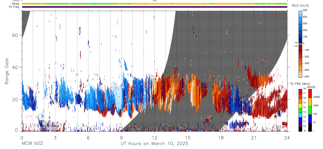Pick the blue 10–100 swatch of NOISE legend
This screenshot has width=323, height=149.
[x=310, y=119]
